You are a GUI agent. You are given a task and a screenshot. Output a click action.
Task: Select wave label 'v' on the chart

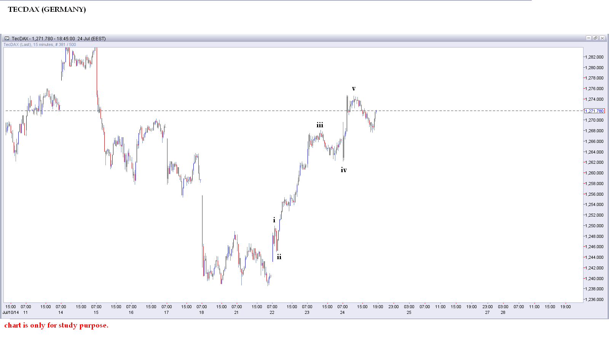(x=354, y=88)
